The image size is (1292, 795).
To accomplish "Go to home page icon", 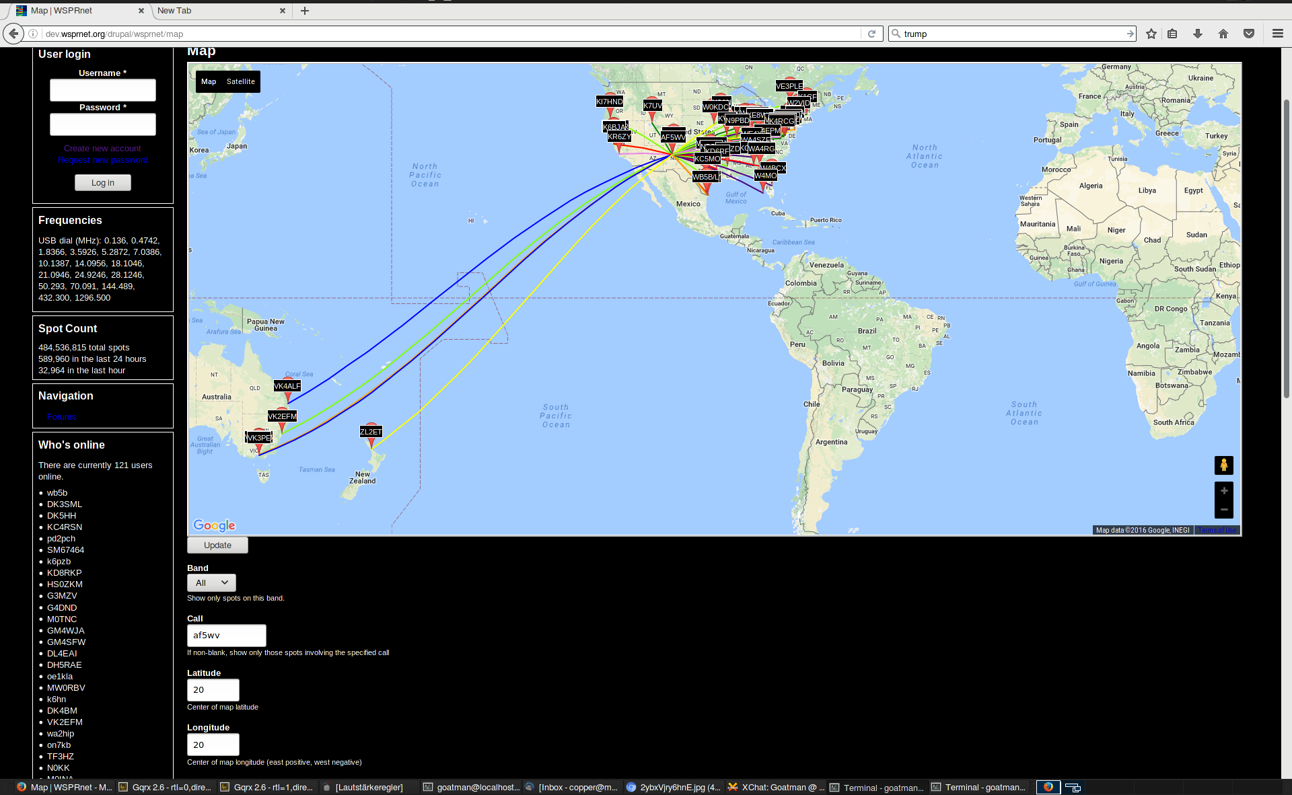I will pos(1223,34).
